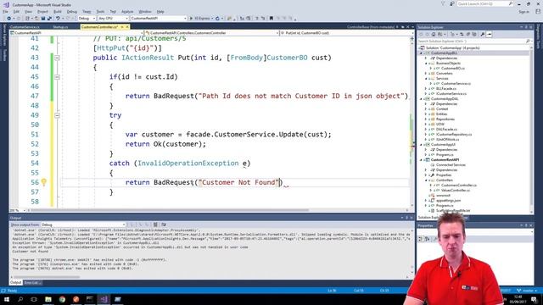The image size is (543, 305).
Task: Switch to the CustomerService.cs tab
Action: [25, 27]
